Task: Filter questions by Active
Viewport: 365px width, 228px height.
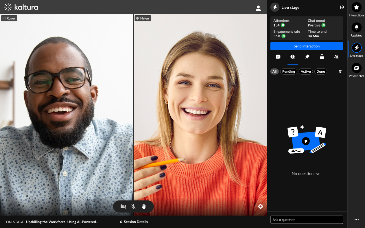Action: pyautogui.click(x=306, y=71)
